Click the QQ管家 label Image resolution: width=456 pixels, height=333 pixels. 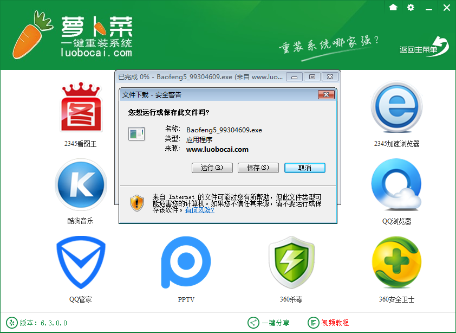coord(80,299)
